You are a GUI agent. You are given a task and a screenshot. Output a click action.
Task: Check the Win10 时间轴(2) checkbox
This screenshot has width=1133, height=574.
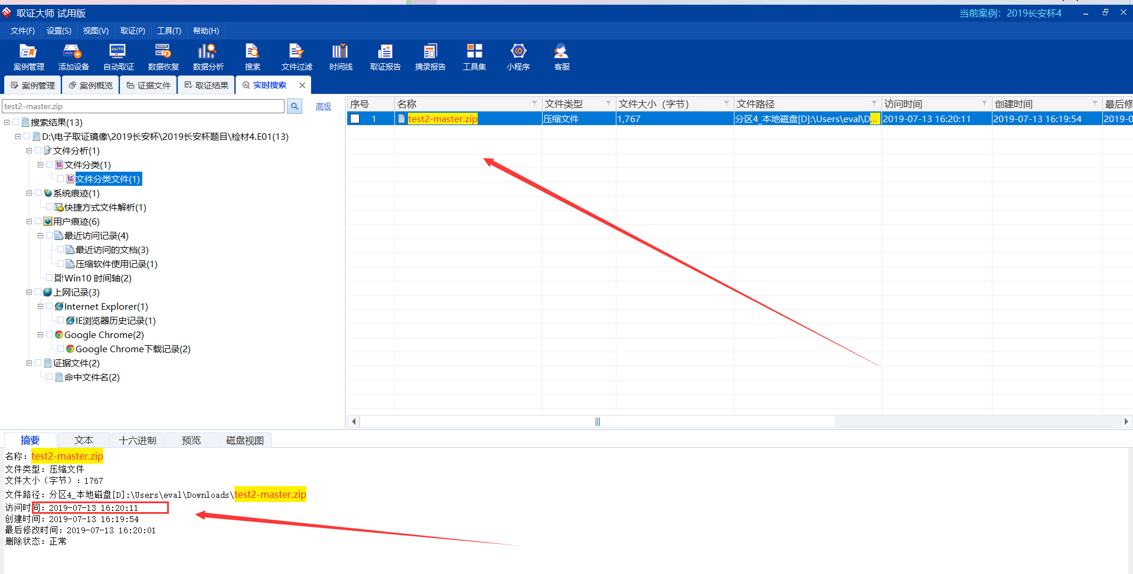click(x=49, y=278)
